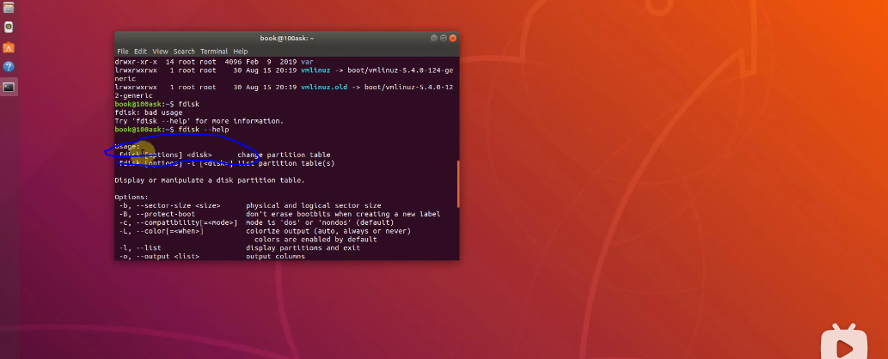Click 'change partition table' usage text
888x359 pixels.
click(284, 155)
